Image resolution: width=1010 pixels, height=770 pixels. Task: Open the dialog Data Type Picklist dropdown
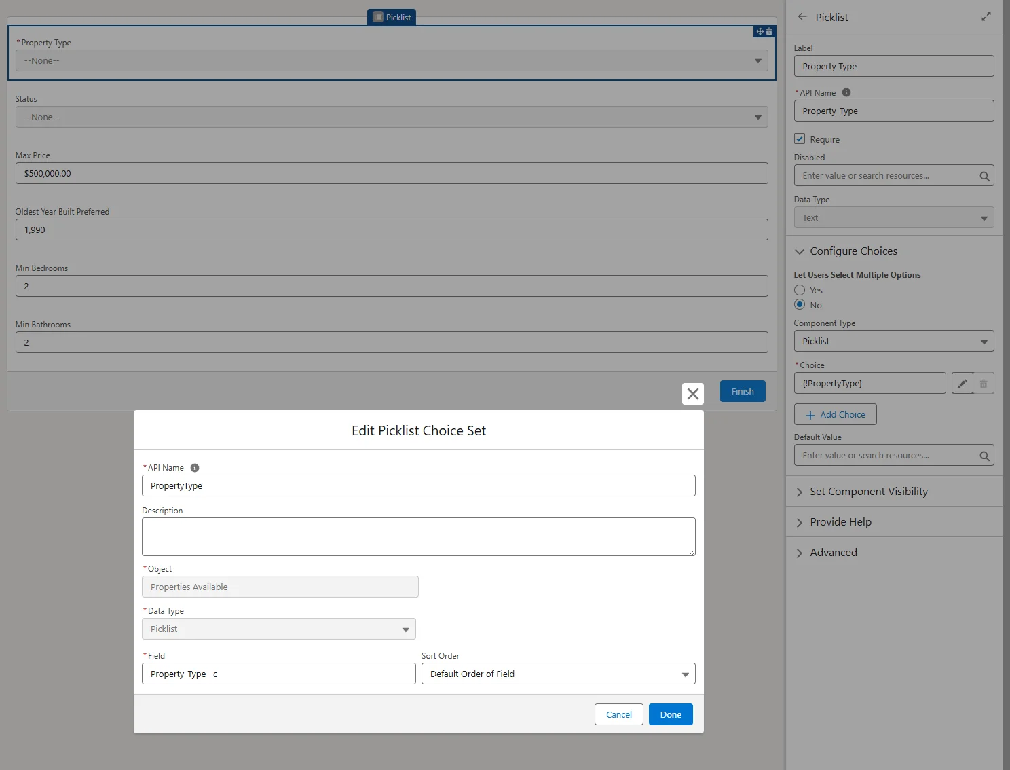pyautogui.click(x=279, y=629)
